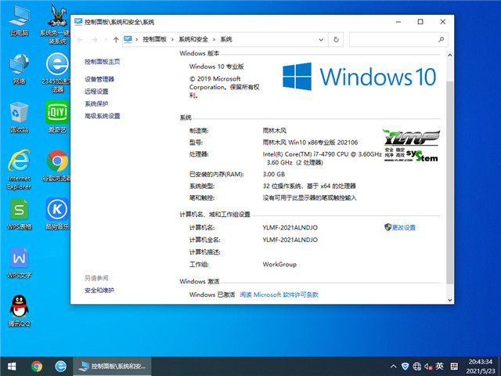Open the 此电脑 desktop icon

[x=19, y=21]
